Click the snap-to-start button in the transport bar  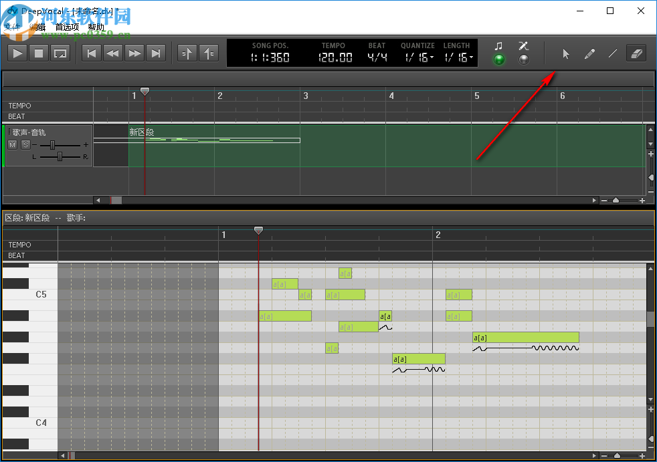(187, 53)
